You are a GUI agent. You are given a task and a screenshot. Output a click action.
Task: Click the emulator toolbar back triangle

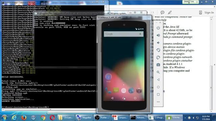(158, 80)
